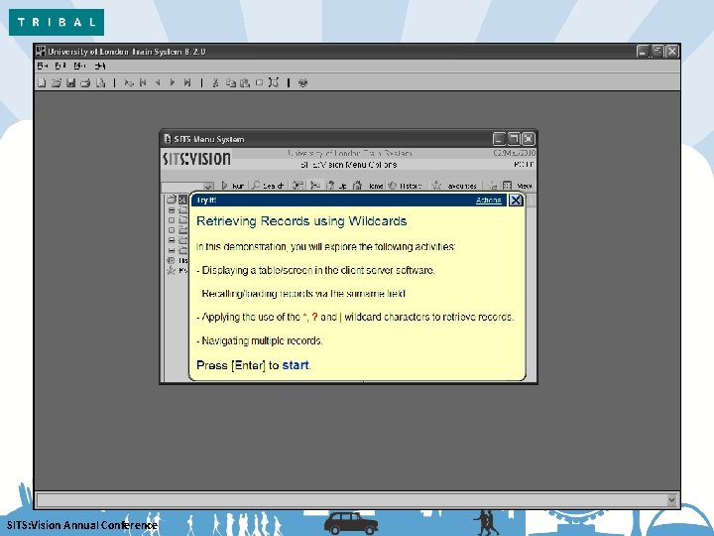Select the root folder in menu tree
The height and width of the screenshot is (536, 714).
click(177, 200)
